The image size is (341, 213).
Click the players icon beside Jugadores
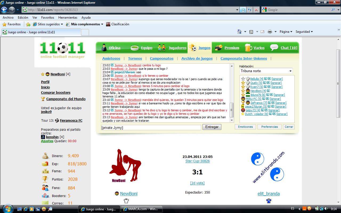tap(162, 48)
